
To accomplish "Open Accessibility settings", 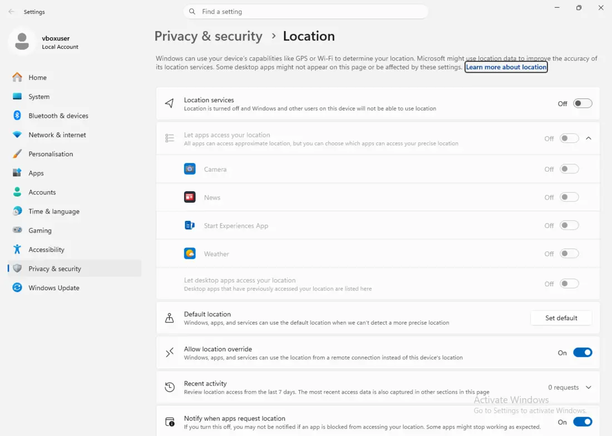I will point(75,249).
